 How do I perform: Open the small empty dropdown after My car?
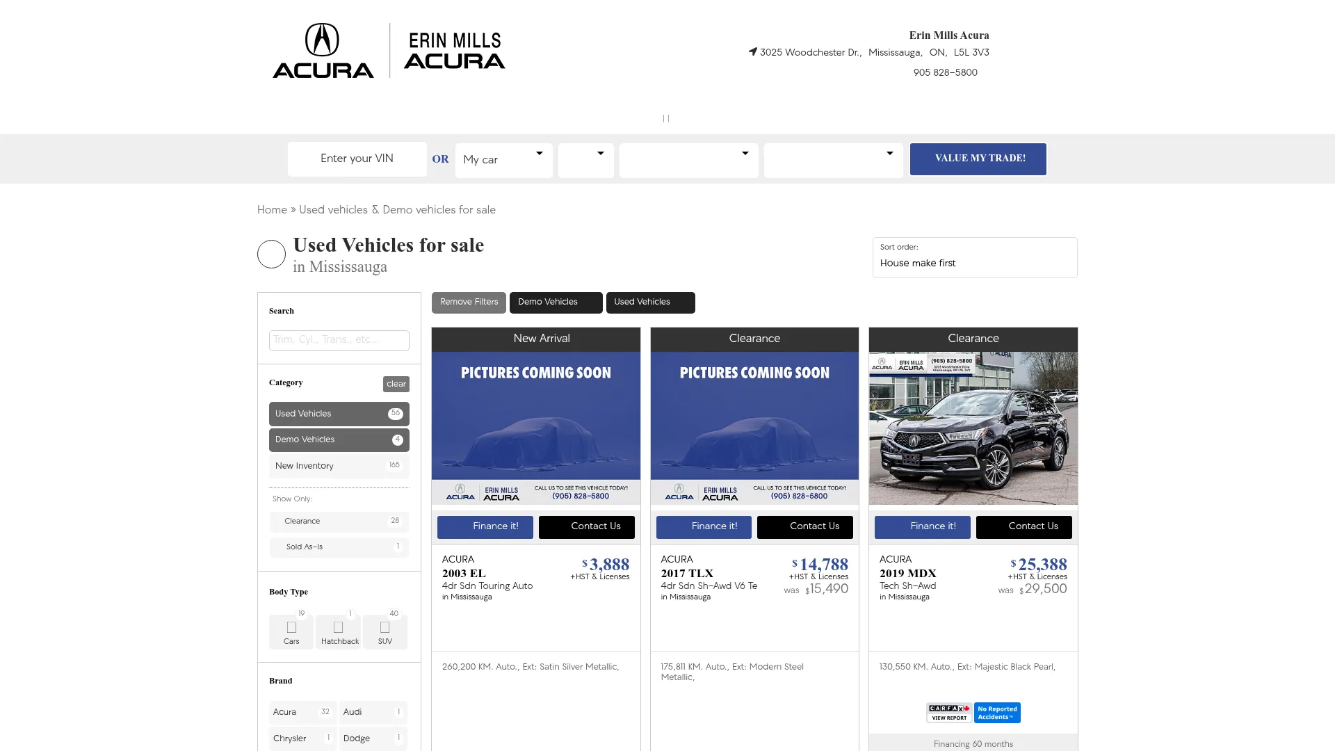point(586,160)
